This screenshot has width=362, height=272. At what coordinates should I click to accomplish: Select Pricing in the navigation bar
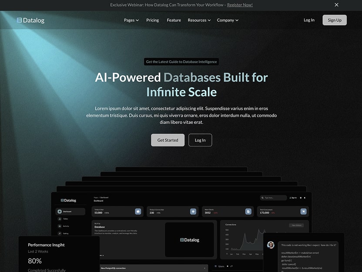click(152, 20)
